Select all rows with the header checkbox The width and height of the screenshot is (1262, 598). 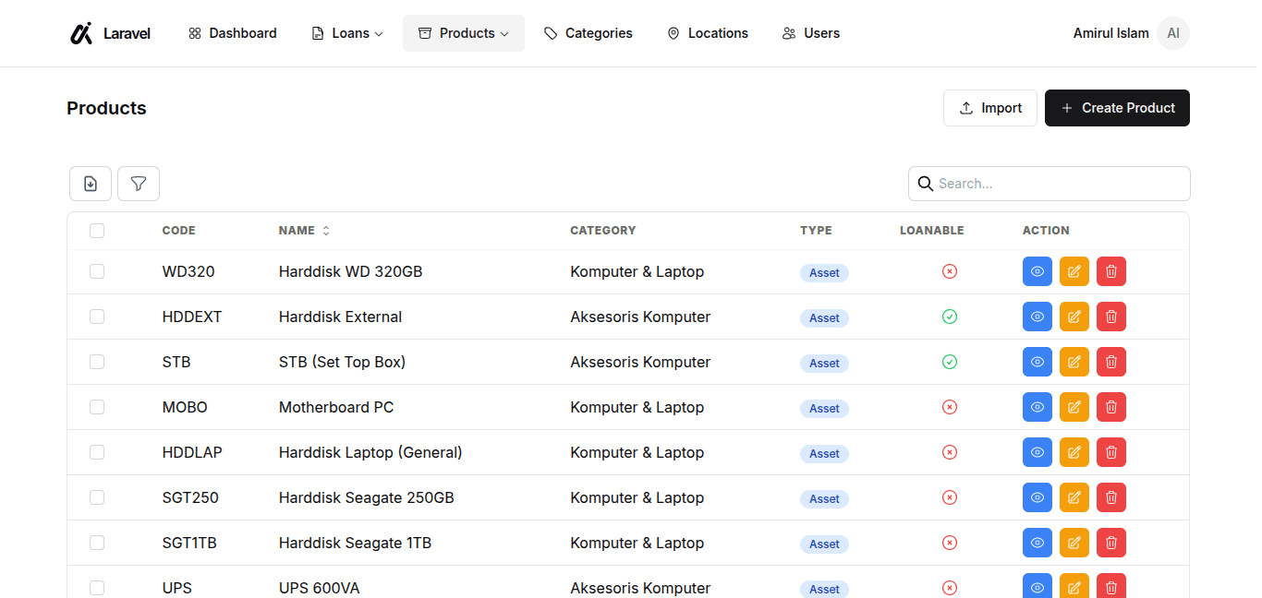(97, 231)
